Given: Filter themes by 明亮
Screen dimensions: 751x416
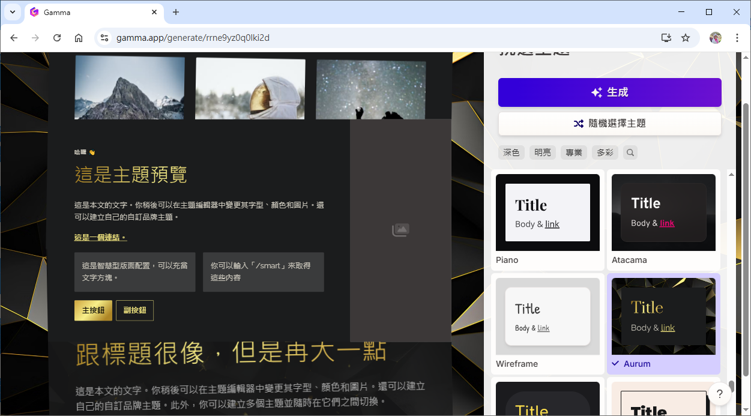Looking at the screenshot, I should (x=543, y=152).
